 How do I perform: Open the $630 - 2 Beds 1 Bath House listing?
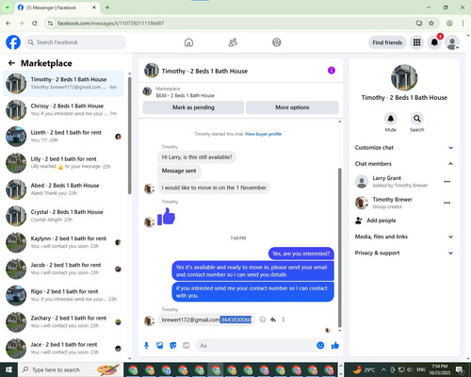click(185, 95)
